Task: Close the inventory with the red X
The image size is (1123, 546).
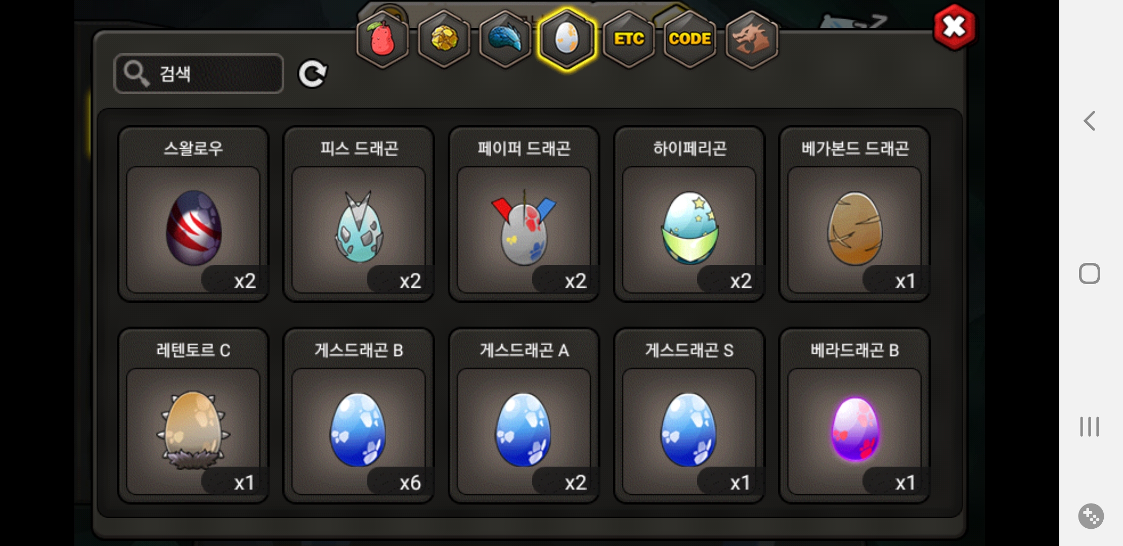Action: (x=955, y=27)
